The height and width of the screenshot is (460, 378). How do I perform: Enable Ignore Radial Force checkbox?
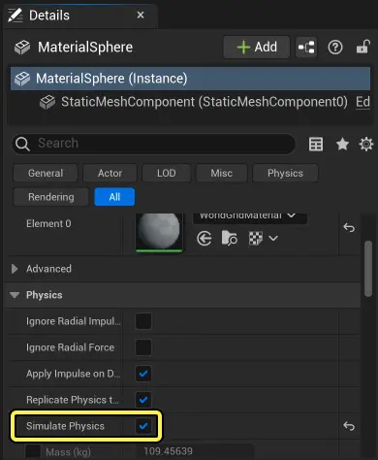click(143, 347)
